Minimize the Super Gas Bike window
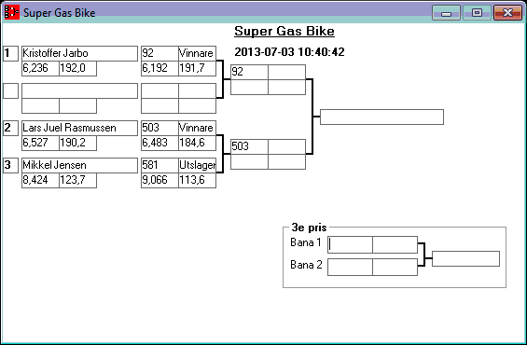 [x=446, y=13]
